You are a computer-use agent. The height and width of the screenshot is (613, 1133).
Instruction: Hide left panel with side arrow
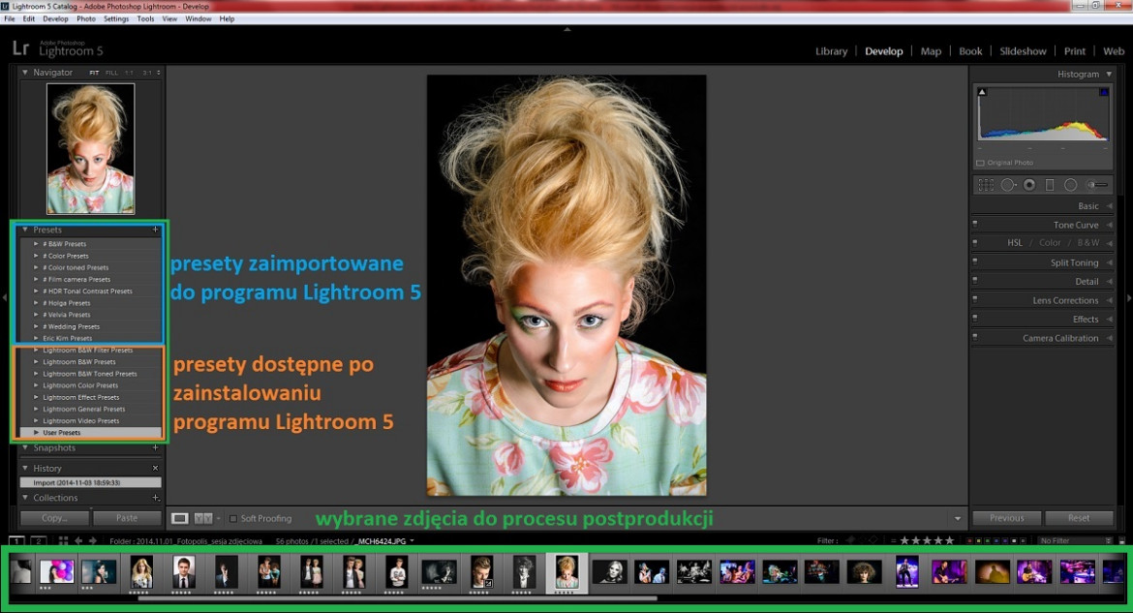4,297
